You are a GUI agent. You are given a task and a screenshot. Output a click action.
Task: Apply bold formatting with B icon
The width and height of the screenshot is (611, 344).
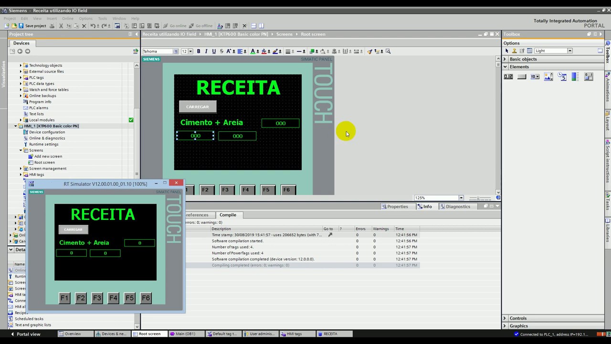[x=199, y=51]
